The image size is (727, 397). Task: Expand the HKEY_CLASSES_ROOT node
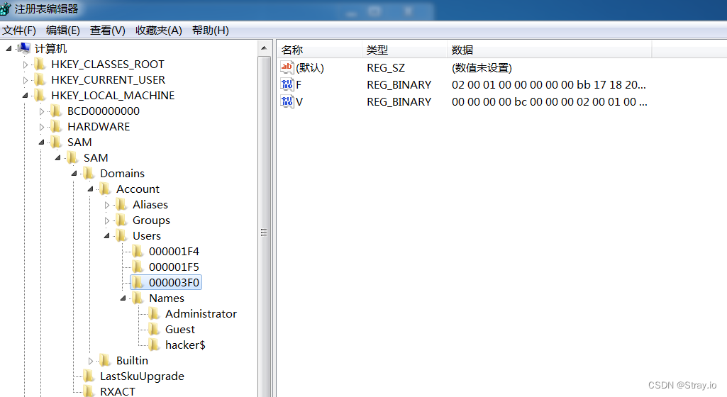point(26,65)
